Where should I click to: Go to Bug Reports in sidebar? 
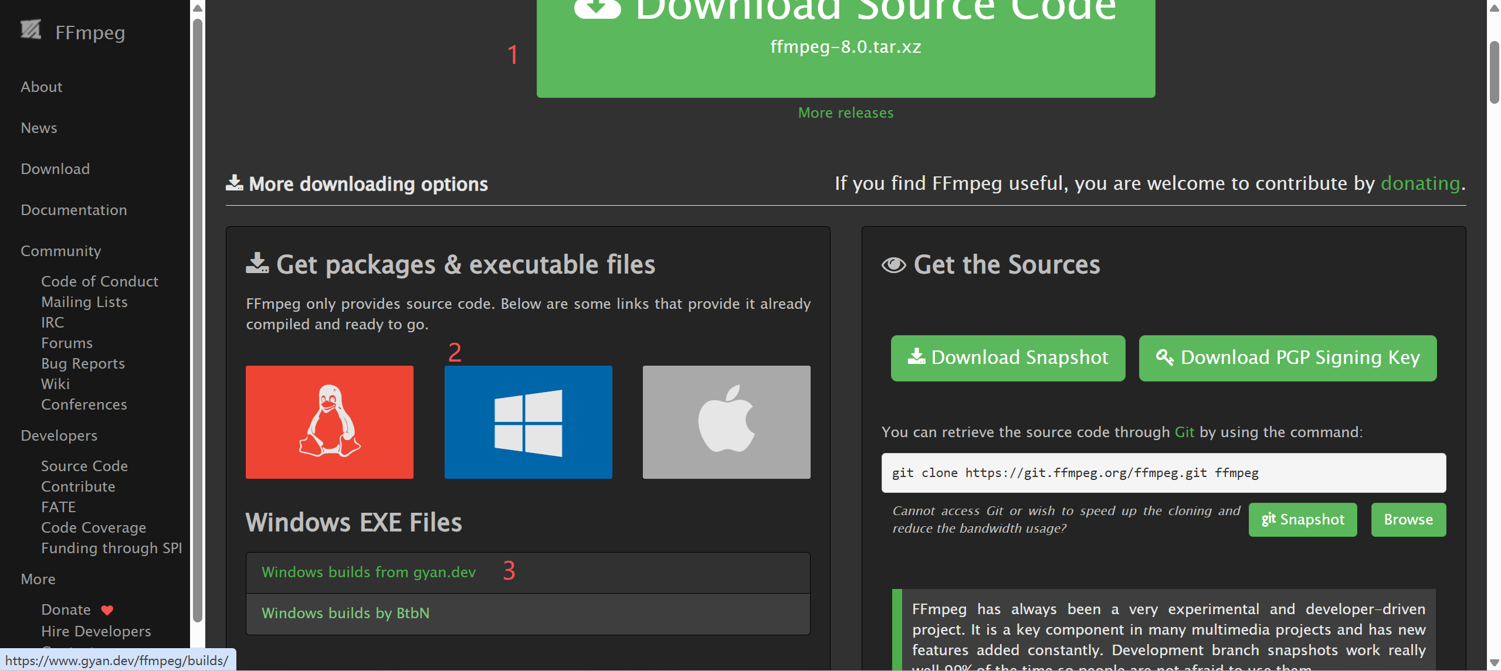[83, 363]
